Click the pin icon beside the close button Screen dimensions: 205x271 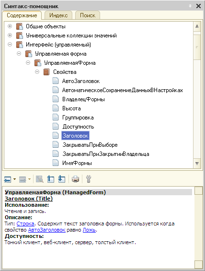pos(190,6)
